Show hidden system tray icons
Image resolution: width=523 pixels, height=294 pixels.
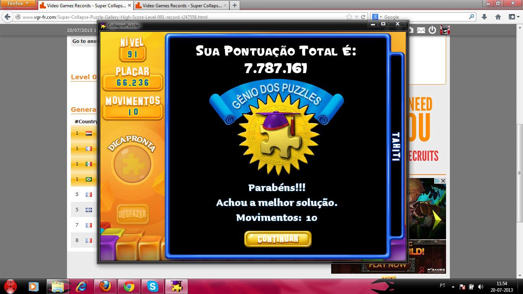453,286
